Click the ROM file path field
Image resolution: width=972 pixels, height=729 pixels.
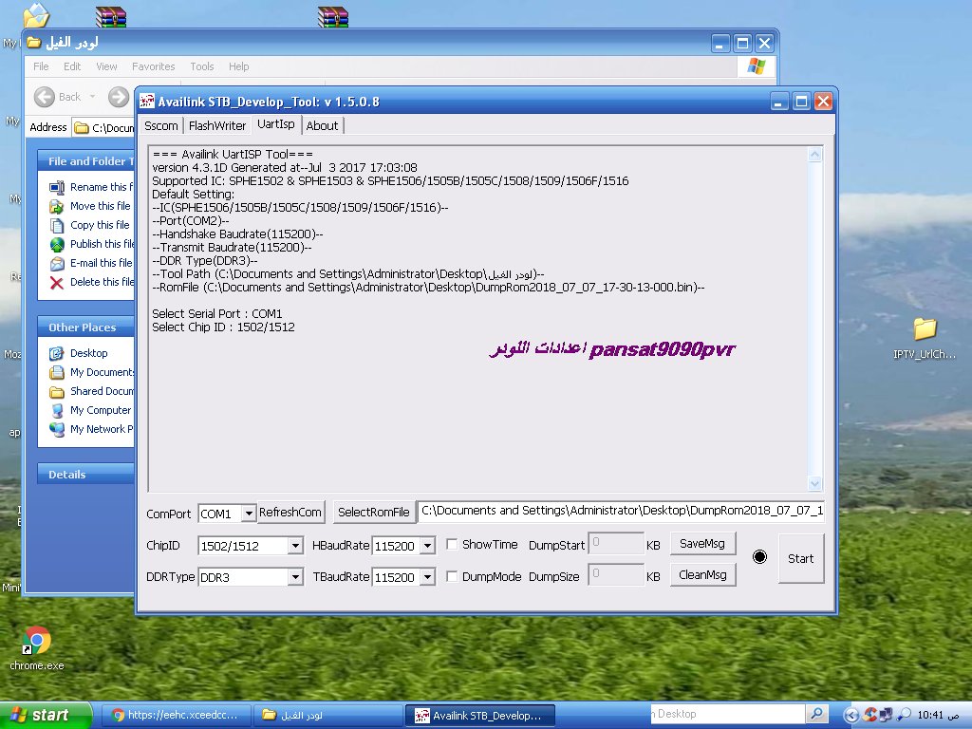(x=621, y=512)
